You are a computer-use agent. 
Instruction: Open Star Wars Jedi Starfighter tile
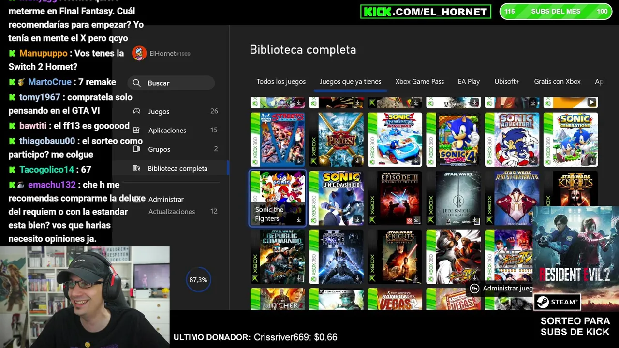tap(512, 198)
